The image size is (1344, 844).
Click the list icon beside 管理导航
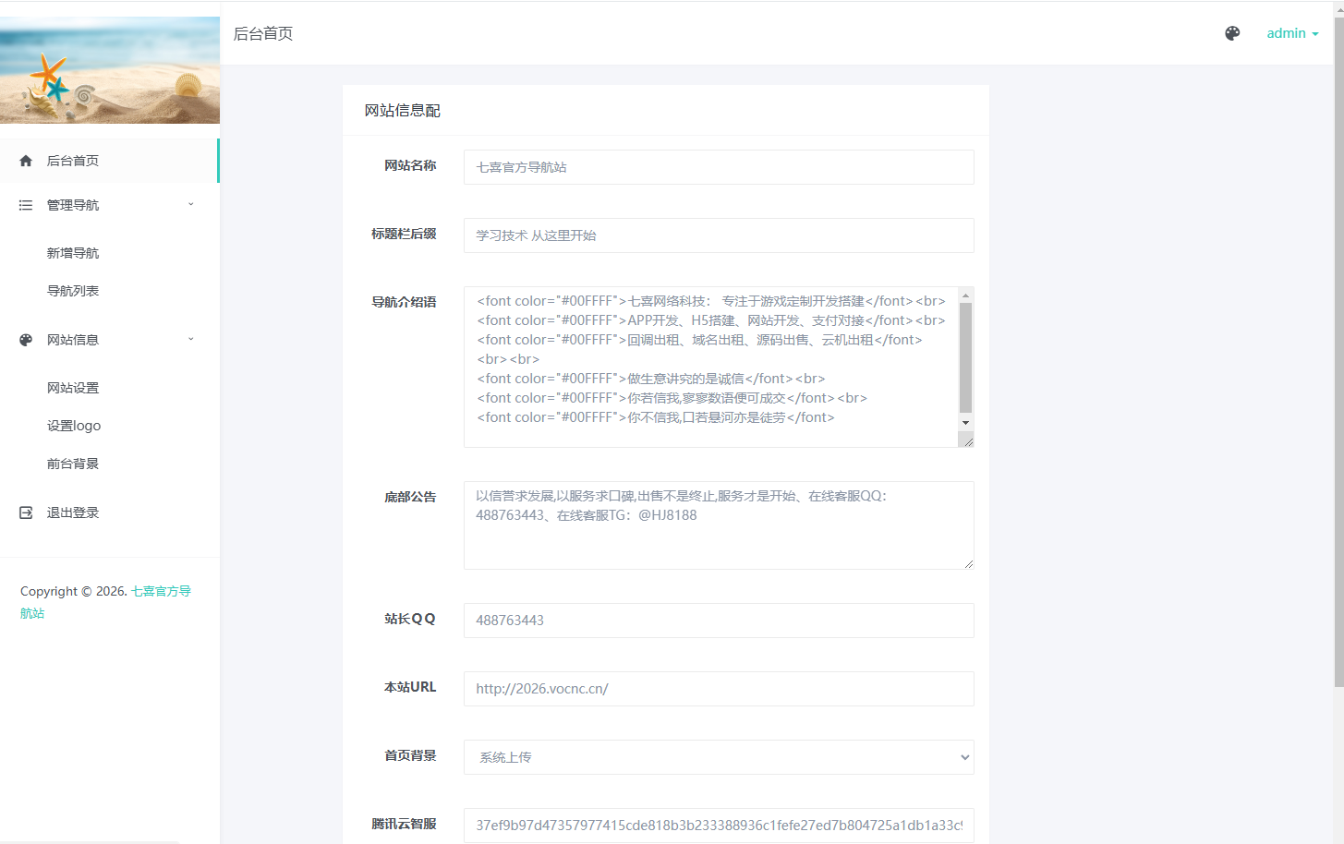pyautogui.click(x=25, y=204)
